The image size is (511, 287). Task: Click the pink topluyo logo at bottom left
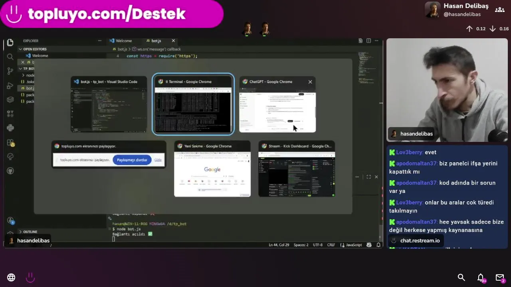point(30,277)
